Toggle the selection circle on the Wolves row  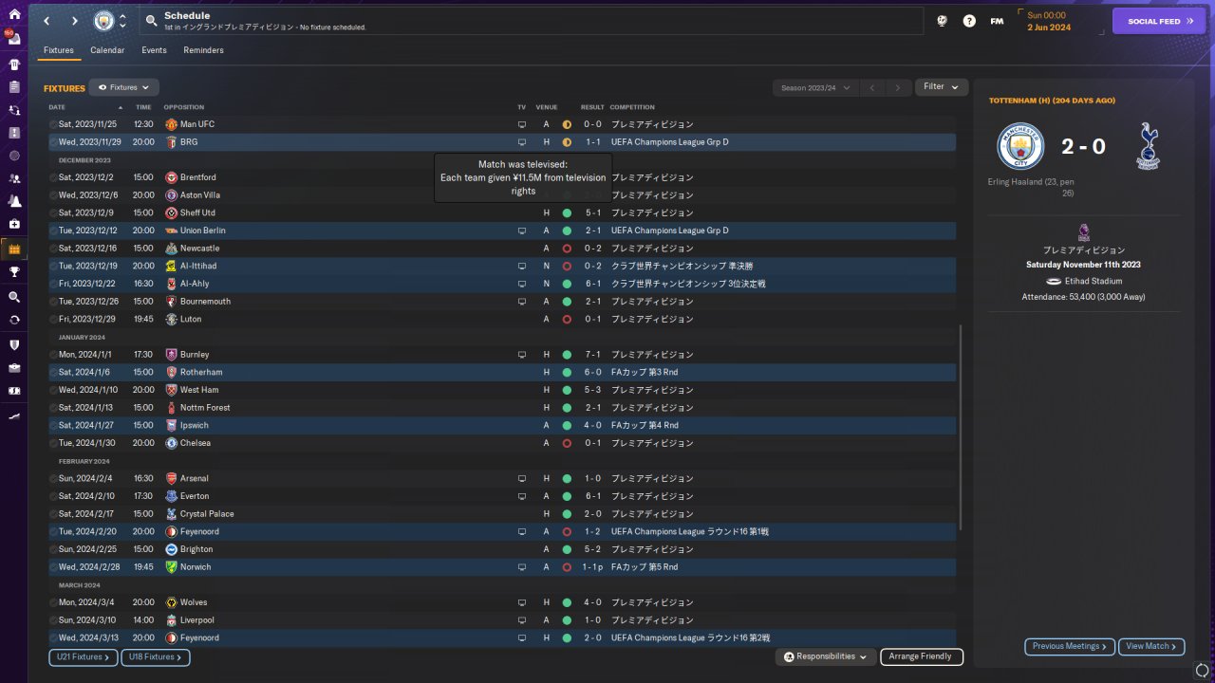(x=53, y=602)
